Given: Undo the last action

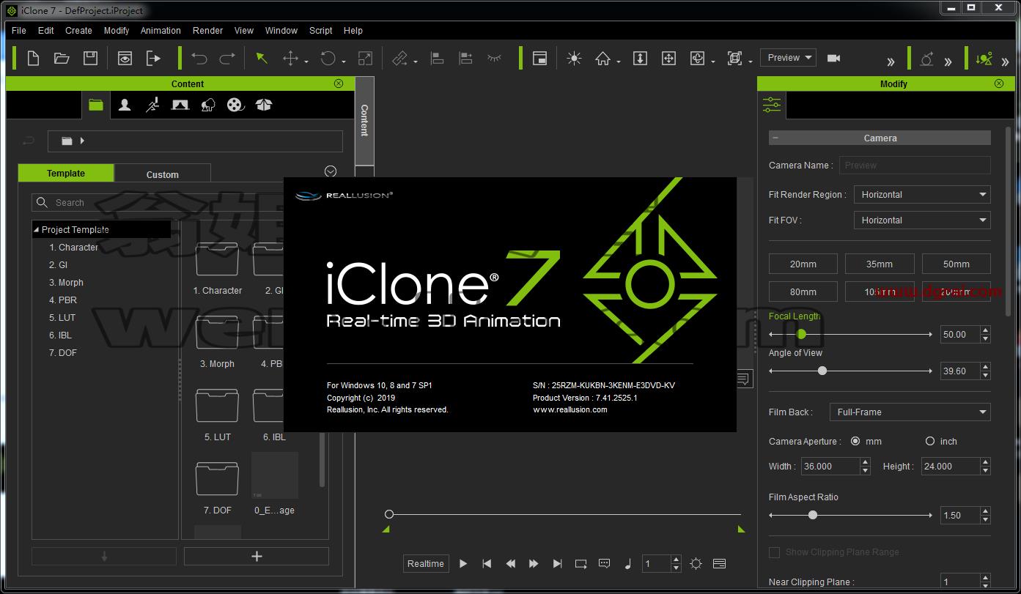Looking at the screenshot, I should pyautogui.click(x=199, y=59).
